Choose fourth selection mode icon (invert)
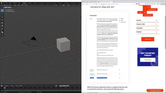The height and width of the screenshot is (93, 166). (x=9, y=7)
